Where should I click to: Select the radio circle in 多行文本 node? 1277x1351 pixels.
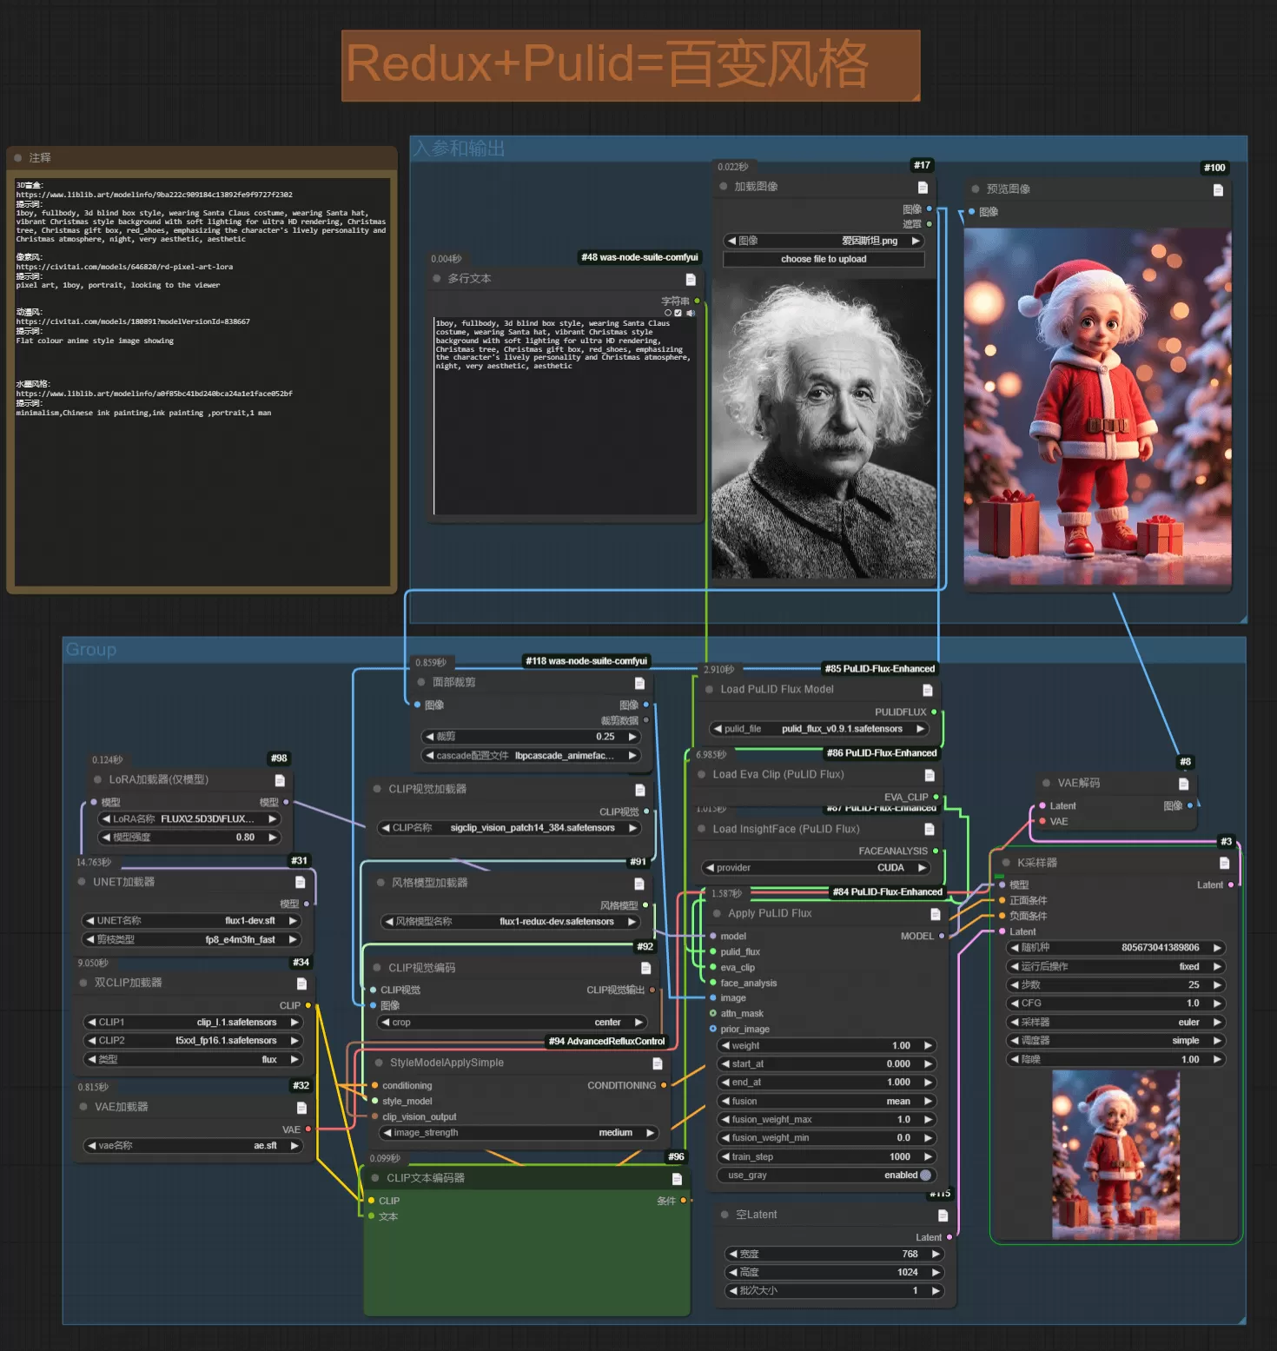click(668, 313)
